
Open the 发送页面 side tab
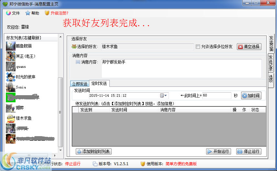tap(271, 43)
